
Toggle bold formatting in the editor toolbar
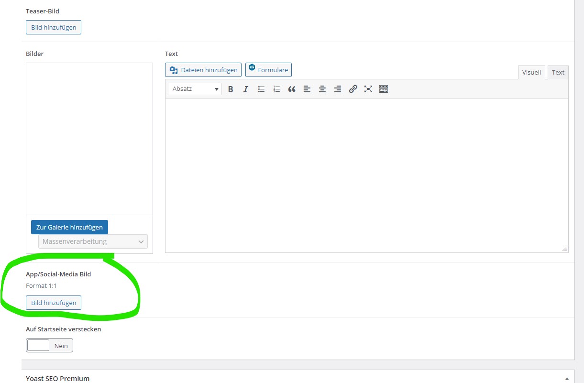click(x=231, y=89)
